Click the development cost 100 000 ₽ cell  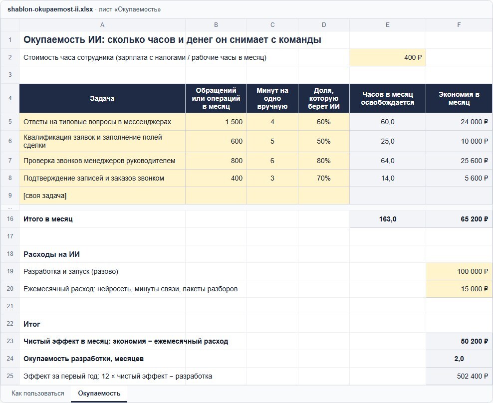(459, 271)
